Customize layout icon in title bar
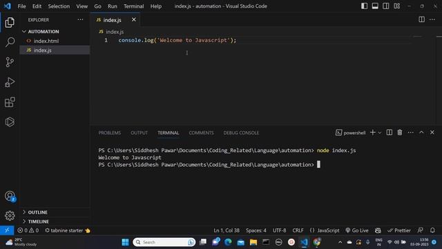 [x=396, y=6]
